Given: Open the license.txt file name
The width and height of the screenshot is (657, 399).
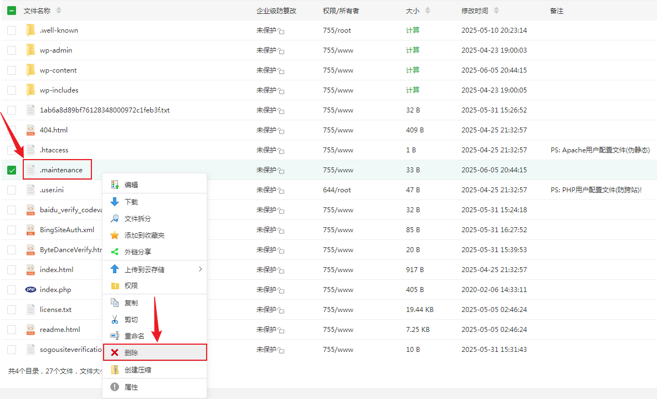Looking at the screenshot, I should [55, 310].
